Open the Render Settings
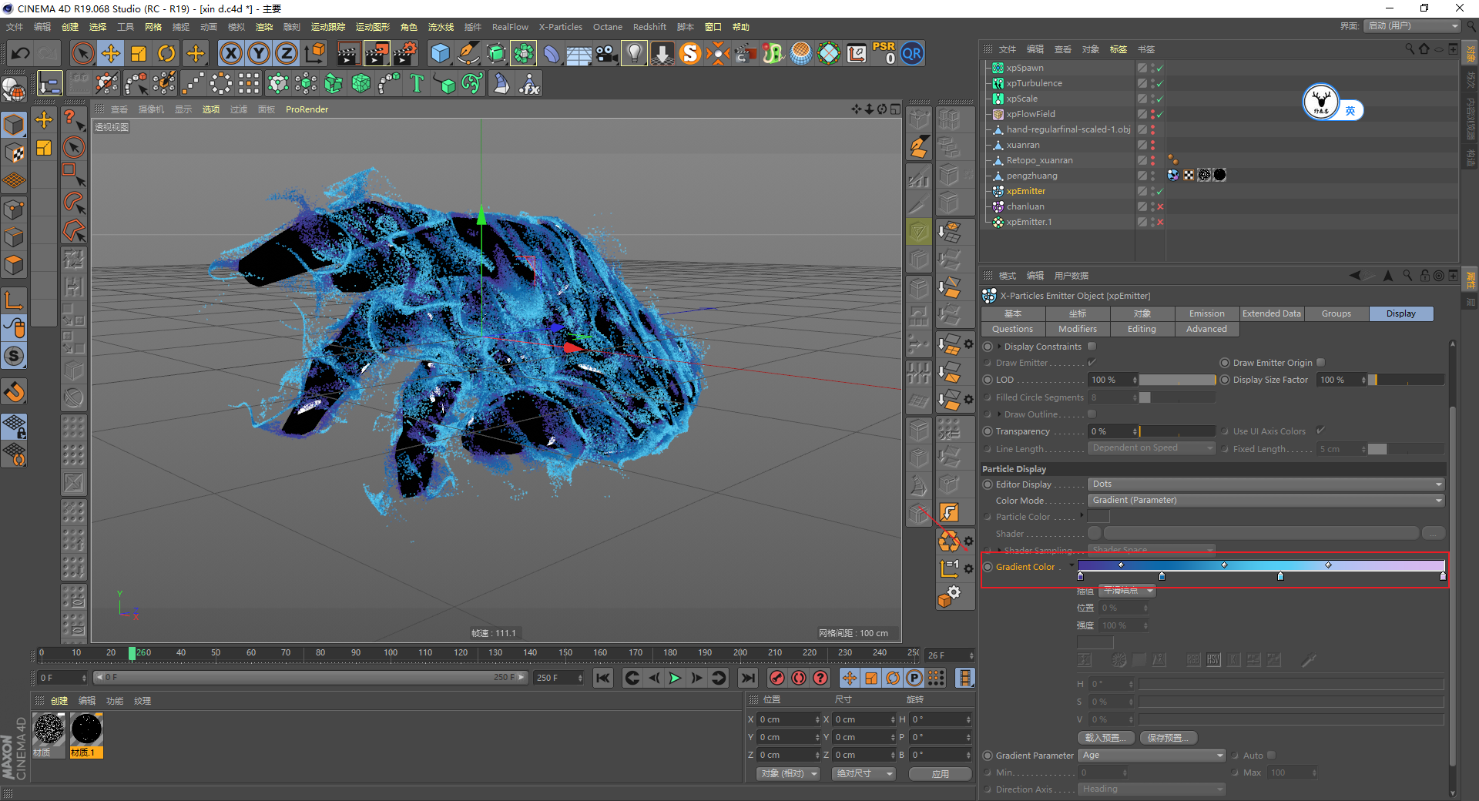Screen dimensions: 1479x801 pos(405,53)
